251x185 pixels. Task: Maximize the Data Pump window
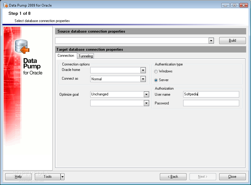(235, 5)
